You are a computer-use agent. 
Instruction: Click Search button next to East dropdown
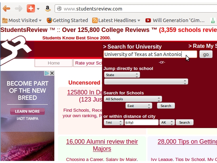[166, 106]
